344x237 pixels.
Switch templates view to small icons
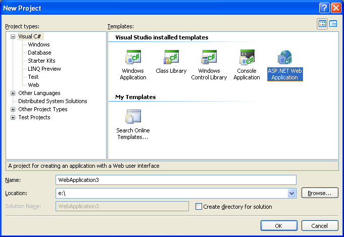click(333, 24)
